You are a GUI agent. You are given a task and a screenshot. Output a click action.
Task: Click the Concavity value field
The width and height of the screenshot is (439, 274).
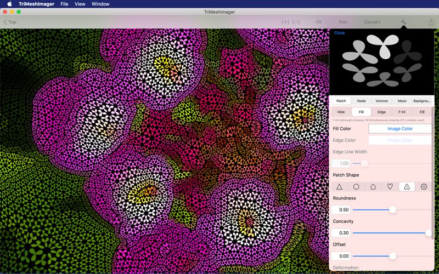(x=341, y=233)
